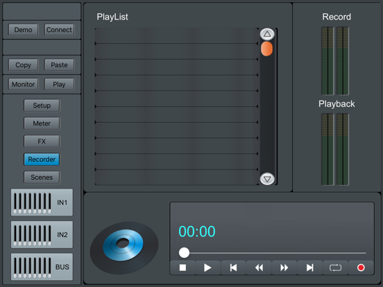Click the Paste button

coord(59,65)
